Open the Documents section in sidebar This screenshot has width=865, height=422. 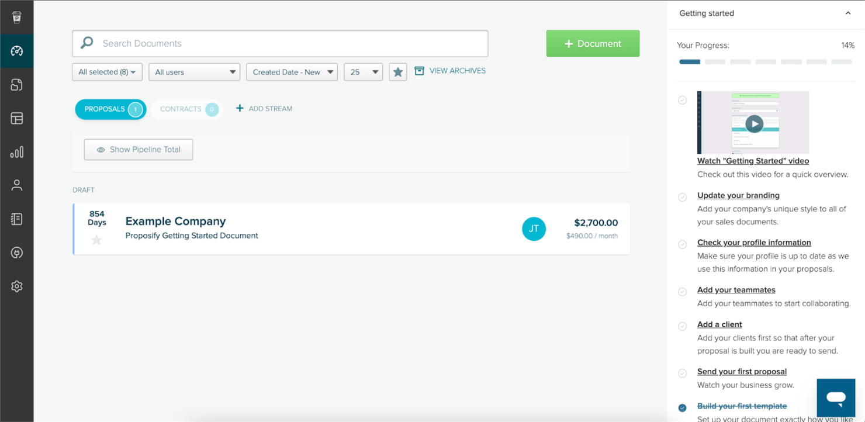[x=17, y=84]
